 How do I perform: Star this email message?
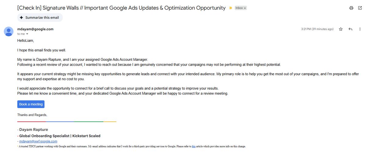point(341,29)
